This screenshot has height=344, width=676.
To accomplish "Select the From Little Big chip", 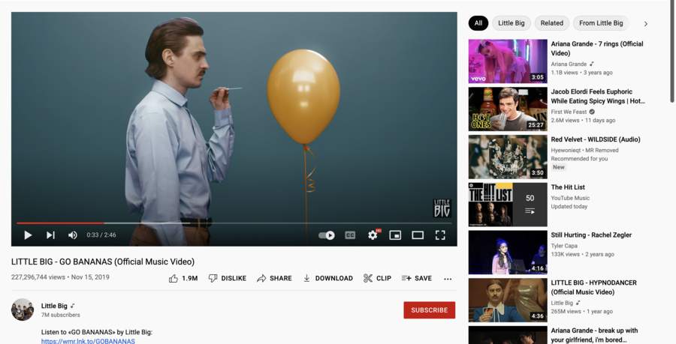I will [x=601, y=23].
